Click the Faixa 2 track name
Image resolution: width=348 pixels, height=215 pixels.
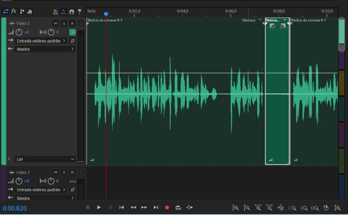(23, 172)
